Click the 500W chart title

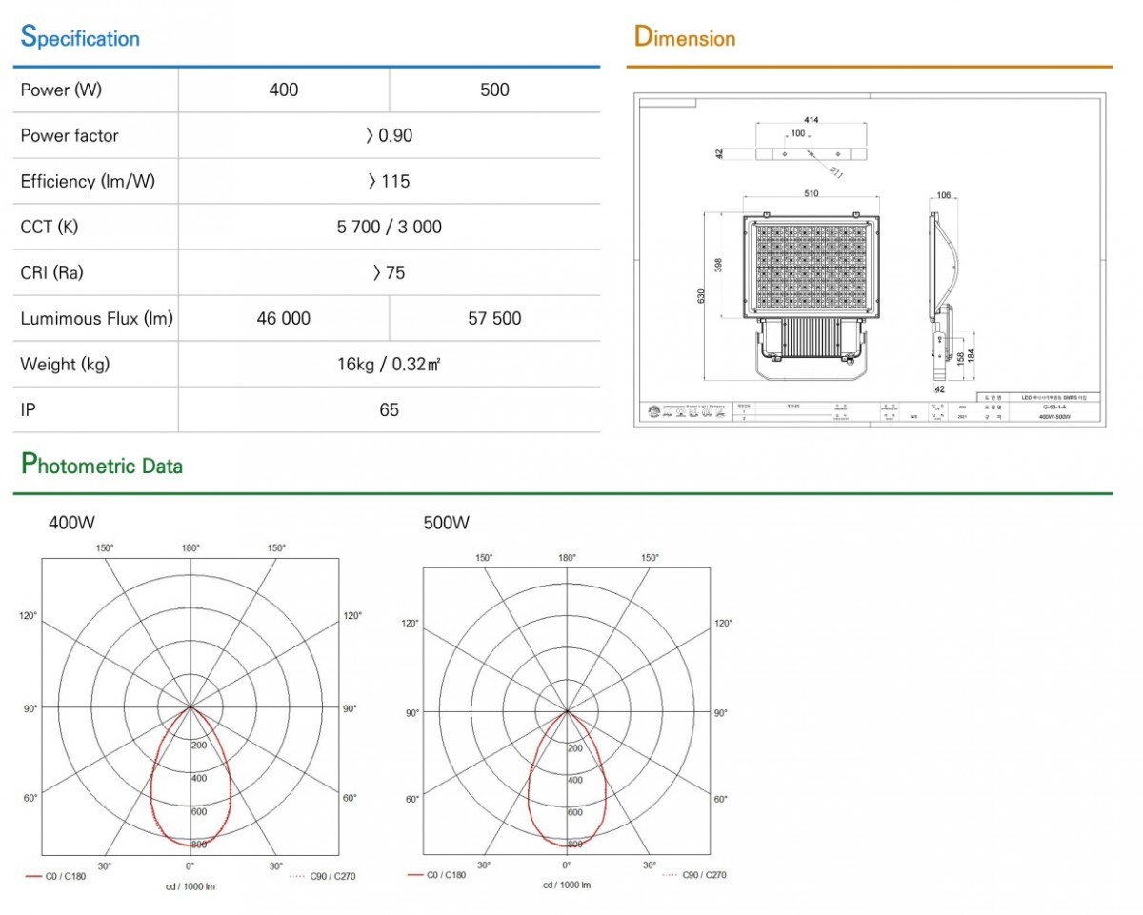pos(447,523)
